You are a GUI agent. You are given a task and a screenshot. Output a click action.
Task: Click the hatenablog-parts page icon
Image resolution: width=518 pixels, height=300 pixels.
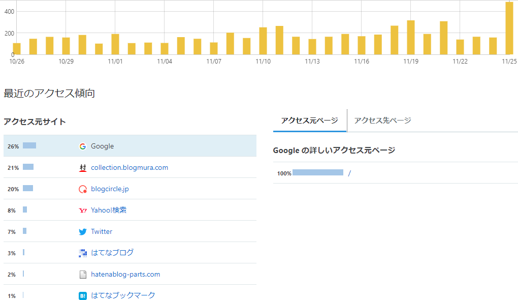click(x=82, y=274)
